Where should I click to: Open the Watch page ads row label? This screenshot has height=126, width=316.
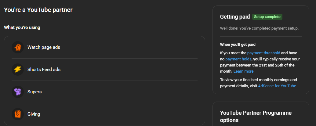coord(44,47)
